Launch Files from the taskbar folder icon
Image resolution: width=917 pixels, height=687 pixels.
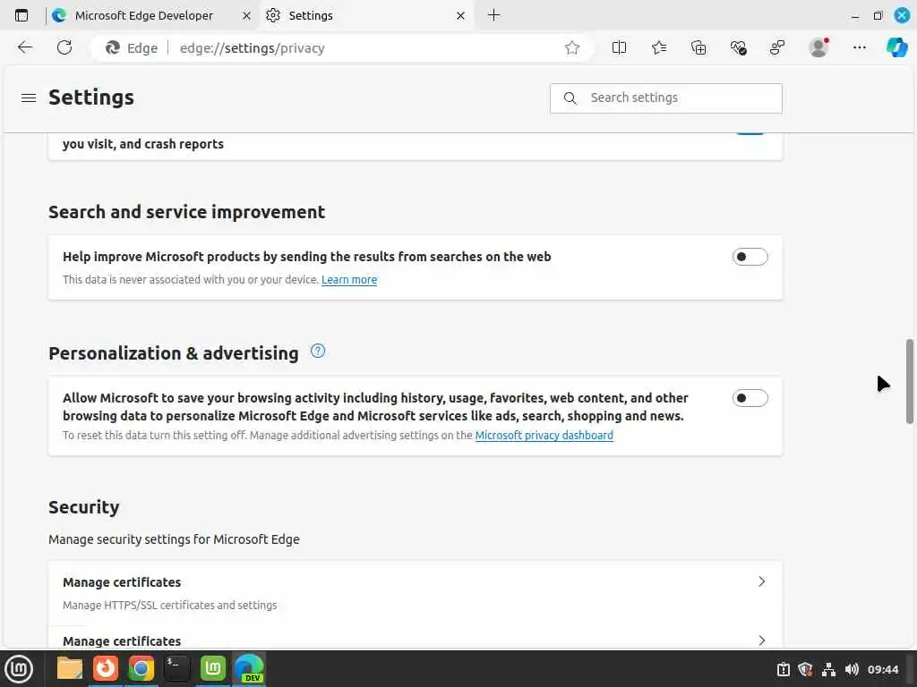70,668
